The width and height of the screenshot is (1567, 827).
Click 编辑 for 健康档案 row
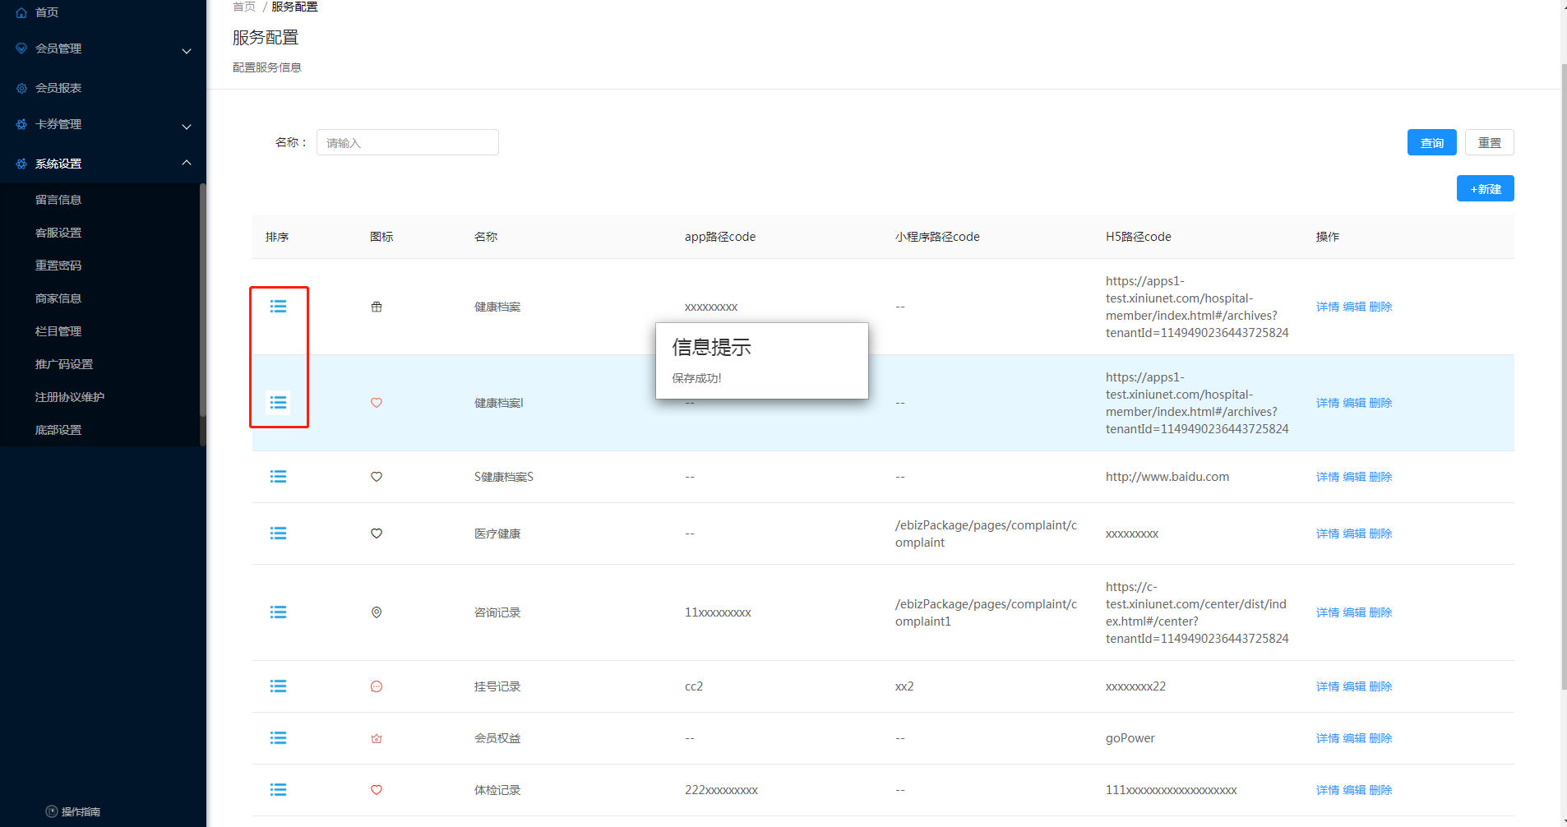click(1354, 307)
